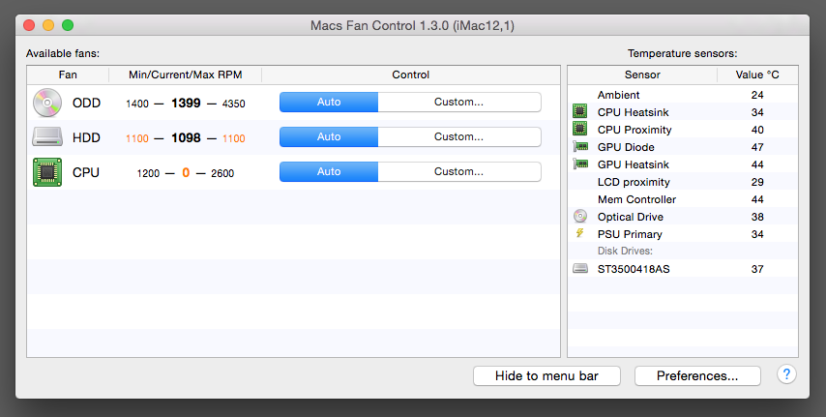The image size is (826, 417).
Task: Click the HDD hard drive fan icon
Action: [x=47, y=137]
